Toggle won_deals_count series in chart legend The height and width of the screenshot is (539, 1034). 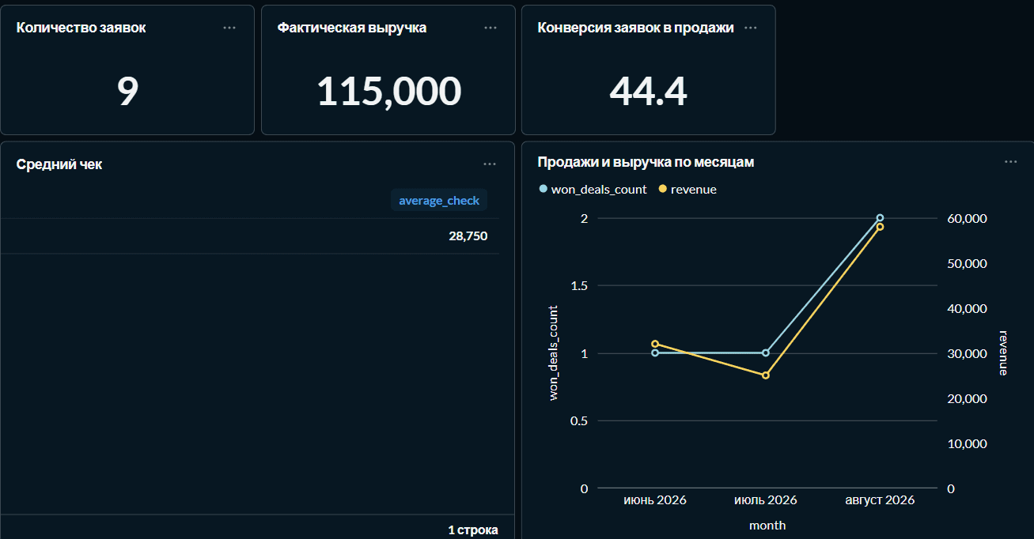pos(593,190)
